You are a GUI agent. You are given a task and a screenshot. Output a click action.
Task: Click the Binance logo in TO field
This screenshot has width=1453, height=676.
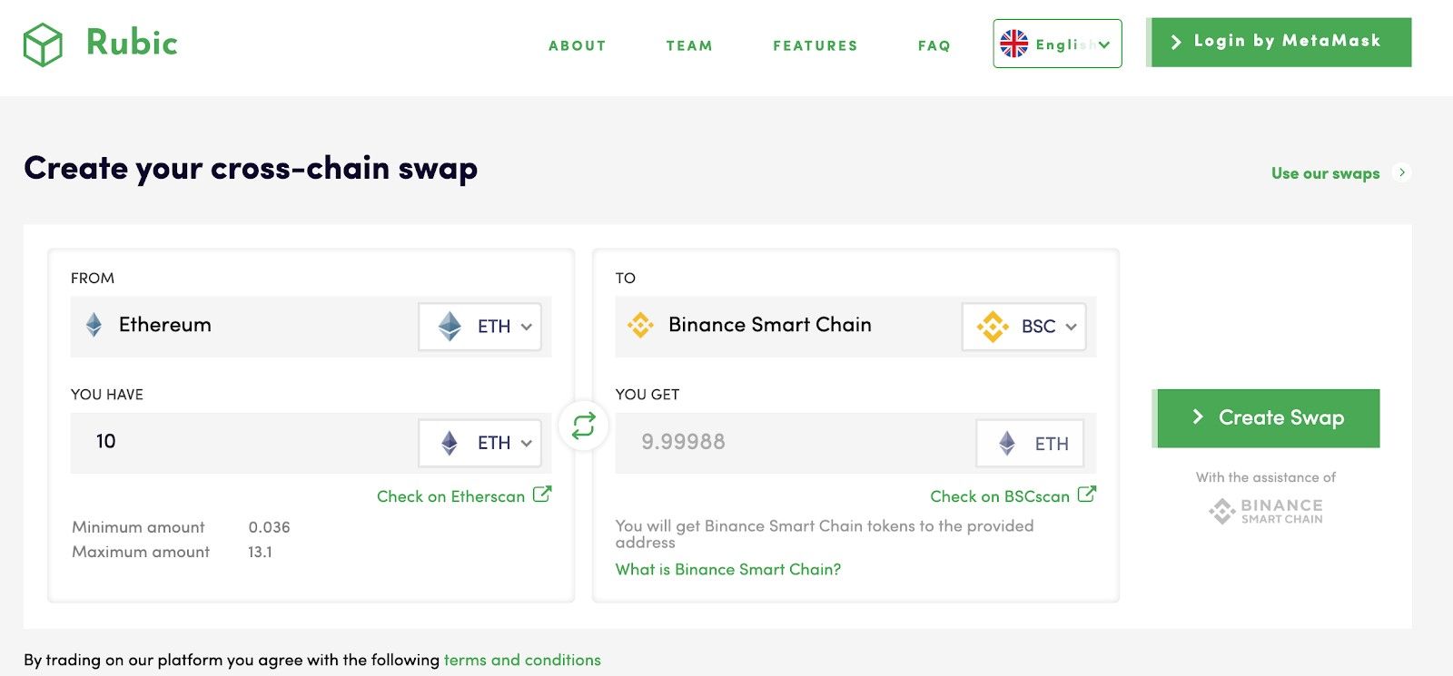point(640,325)
